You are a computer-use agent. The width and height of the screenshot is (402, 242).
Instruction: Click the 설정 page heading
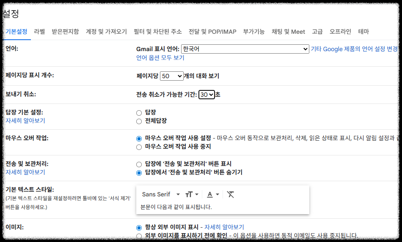[x=11, y=14]
